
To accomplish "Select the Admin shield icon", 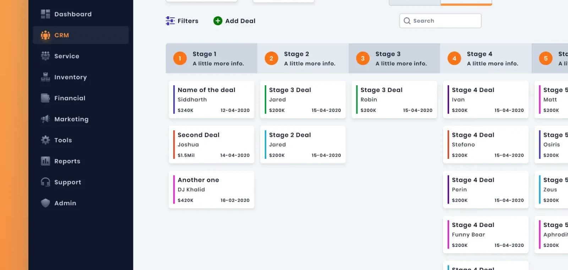I will coord(45,203).
